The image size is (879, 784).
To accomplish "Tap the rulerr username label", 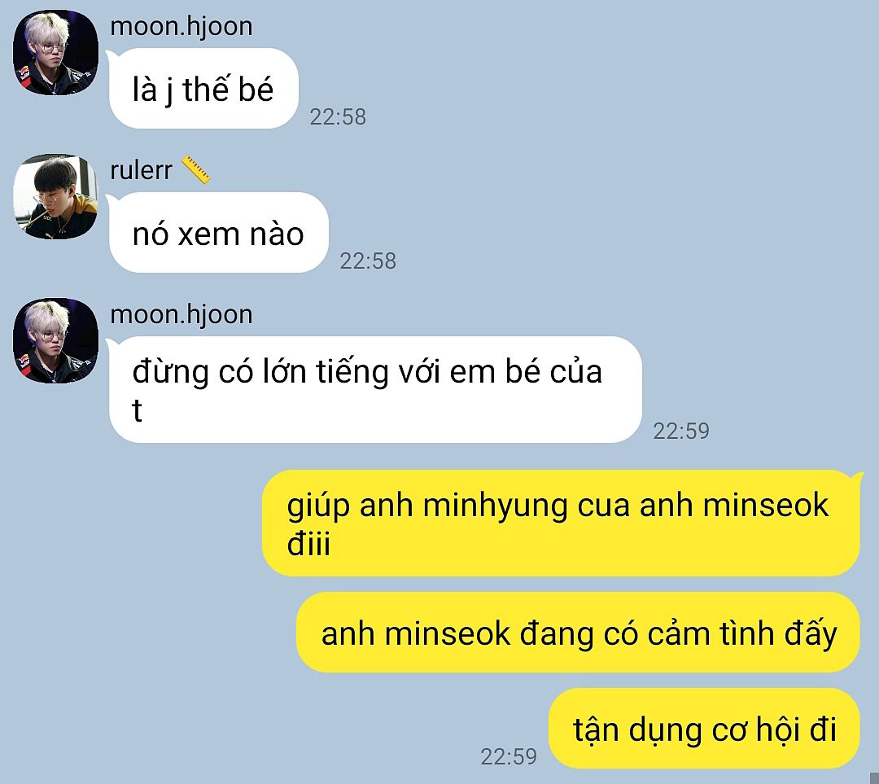I will 141,170.
